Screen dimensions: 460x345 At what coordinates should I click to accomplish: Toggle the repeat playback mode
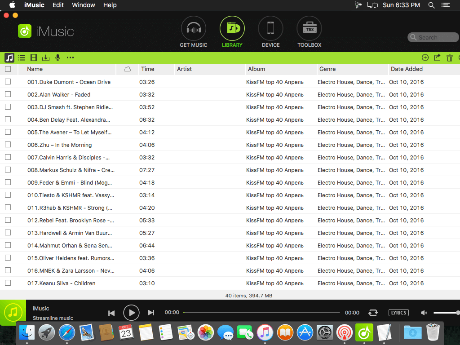(x=373, y=313)
